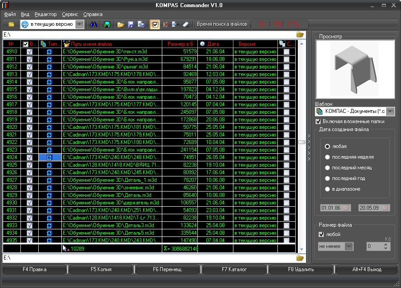Viewport: 401px width, 288px height.
Task: Open the Редактор menu
Action: (45, 15)
